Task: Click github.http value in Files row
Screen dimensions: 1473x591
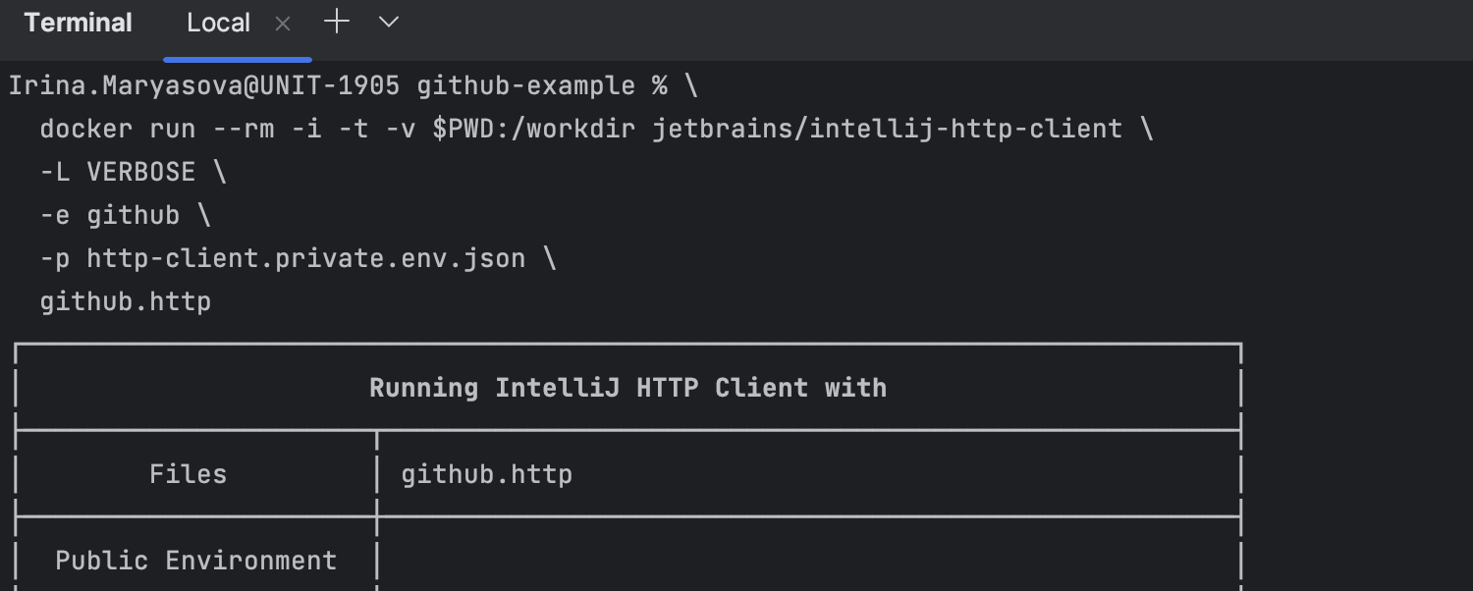Action: [487, 475]
